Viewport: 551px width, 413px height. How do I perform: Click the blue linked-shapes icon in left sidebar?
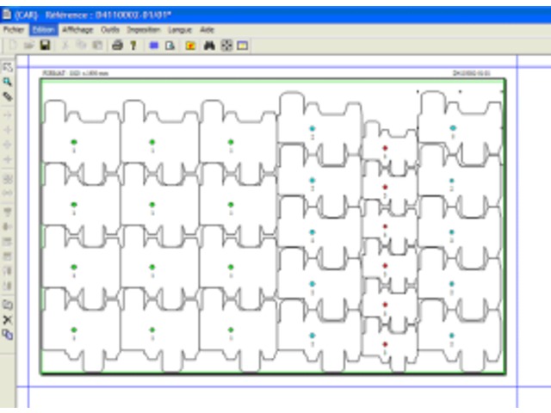pyautogui.click(x=8, y=334)
